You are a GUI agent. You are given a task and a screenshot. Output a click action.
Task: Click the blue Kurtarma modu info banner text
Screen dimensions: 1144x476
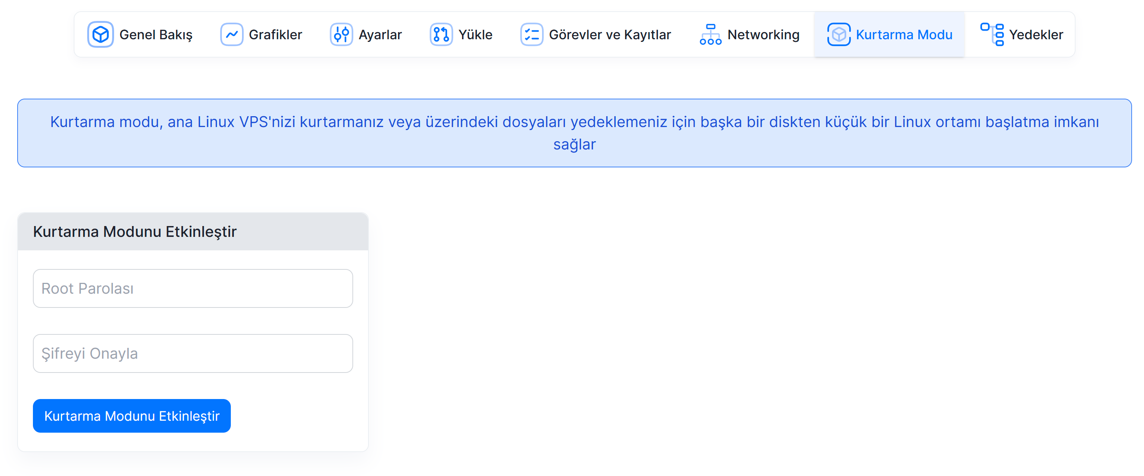point(574,133)
